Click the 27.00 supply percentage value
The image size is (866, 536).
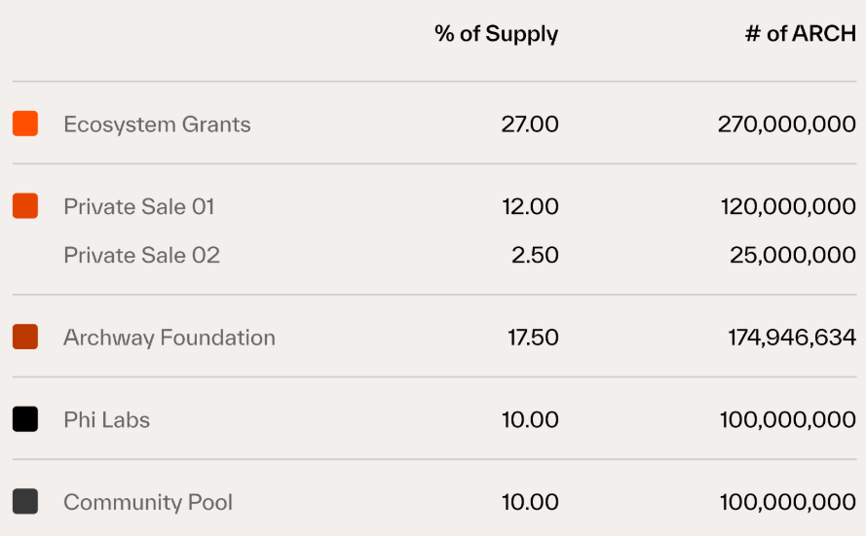530,125
